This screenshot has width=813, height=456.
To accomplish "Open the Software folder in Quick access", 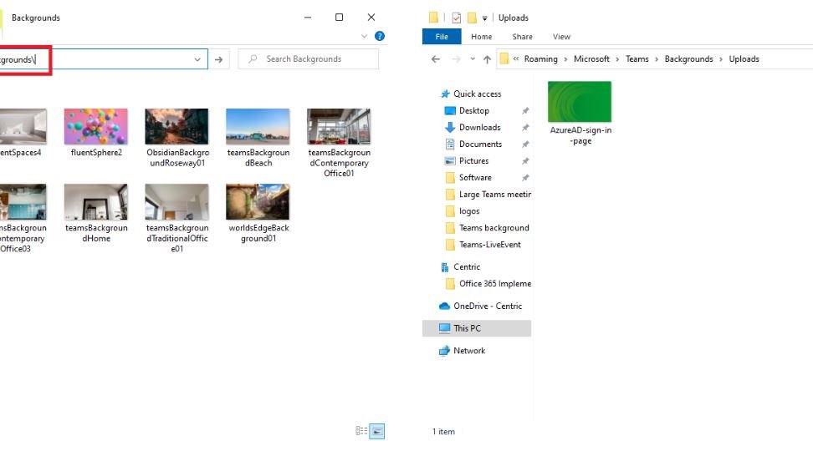I will tap(475, 178).
